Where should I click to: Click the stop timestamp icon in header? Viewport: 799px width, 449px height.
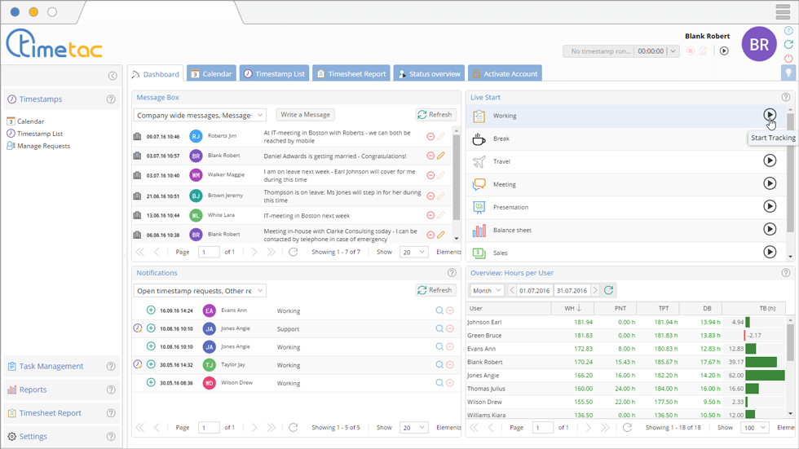tap(691, 51)
